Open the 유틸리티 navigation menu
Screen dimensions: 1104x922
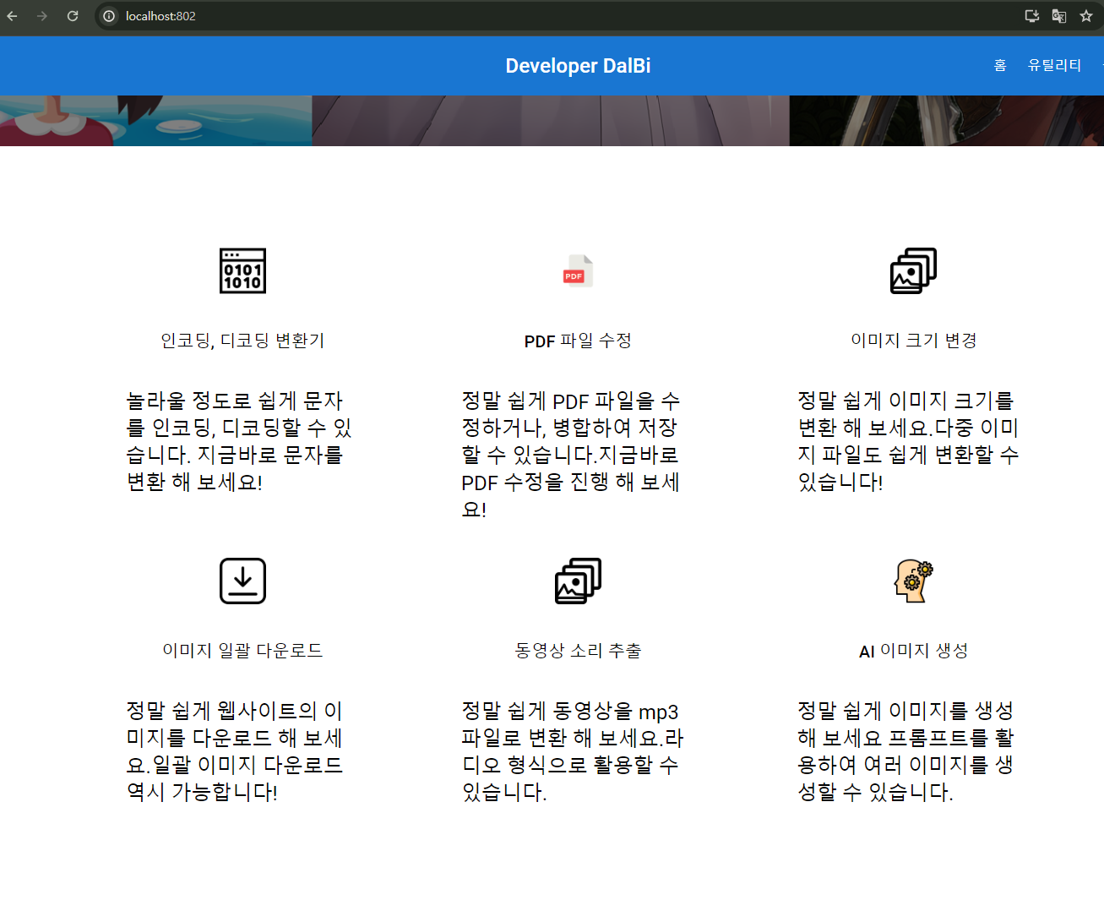tap(1054, 65)
